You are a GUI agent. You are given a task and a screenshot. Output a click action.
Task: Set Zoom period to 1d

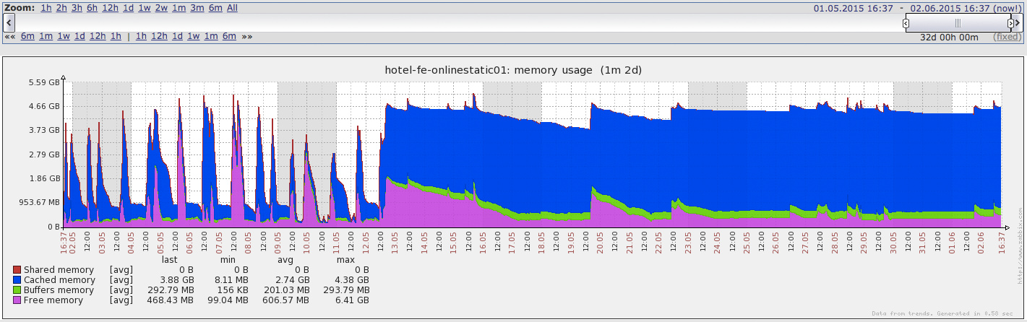click(x=128, y=8)
